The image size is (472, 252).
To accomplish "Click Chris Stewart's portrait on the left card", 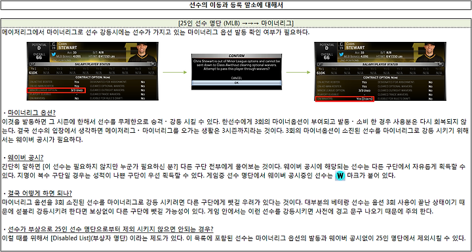I will point(142,52).
